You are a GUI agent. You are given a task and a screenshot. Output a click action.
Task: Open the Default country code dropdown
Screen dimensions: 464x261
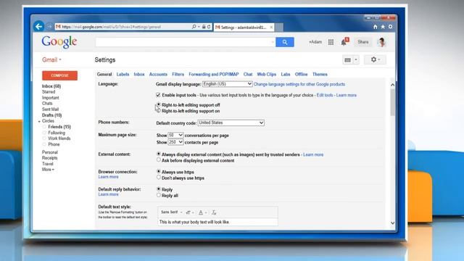coord(231,123)
